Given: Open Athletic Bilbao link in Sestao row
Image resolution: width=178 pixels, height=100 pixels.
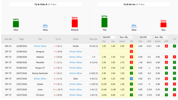Looking at the screenshot, I should [76, 84].
